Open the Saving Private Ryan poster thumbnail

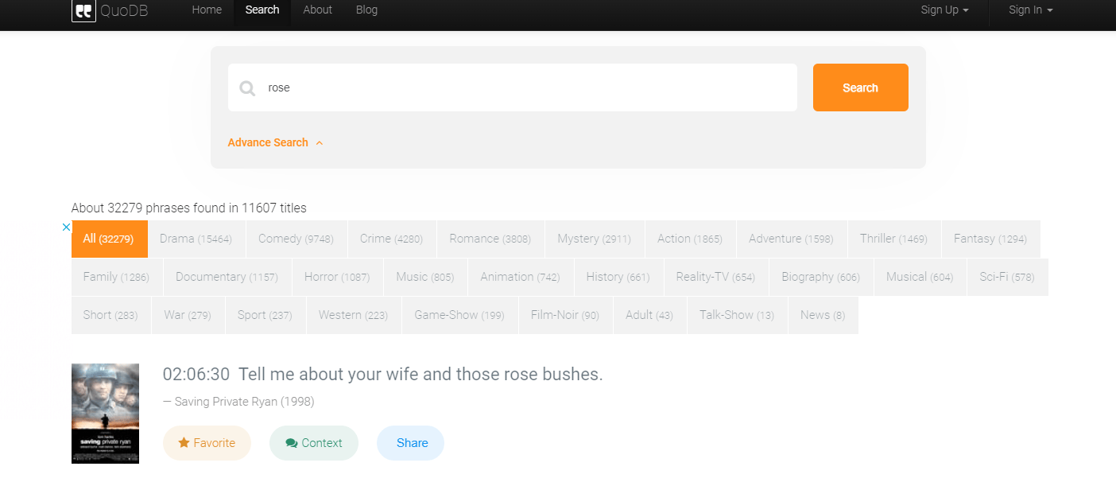click(105, 413)
